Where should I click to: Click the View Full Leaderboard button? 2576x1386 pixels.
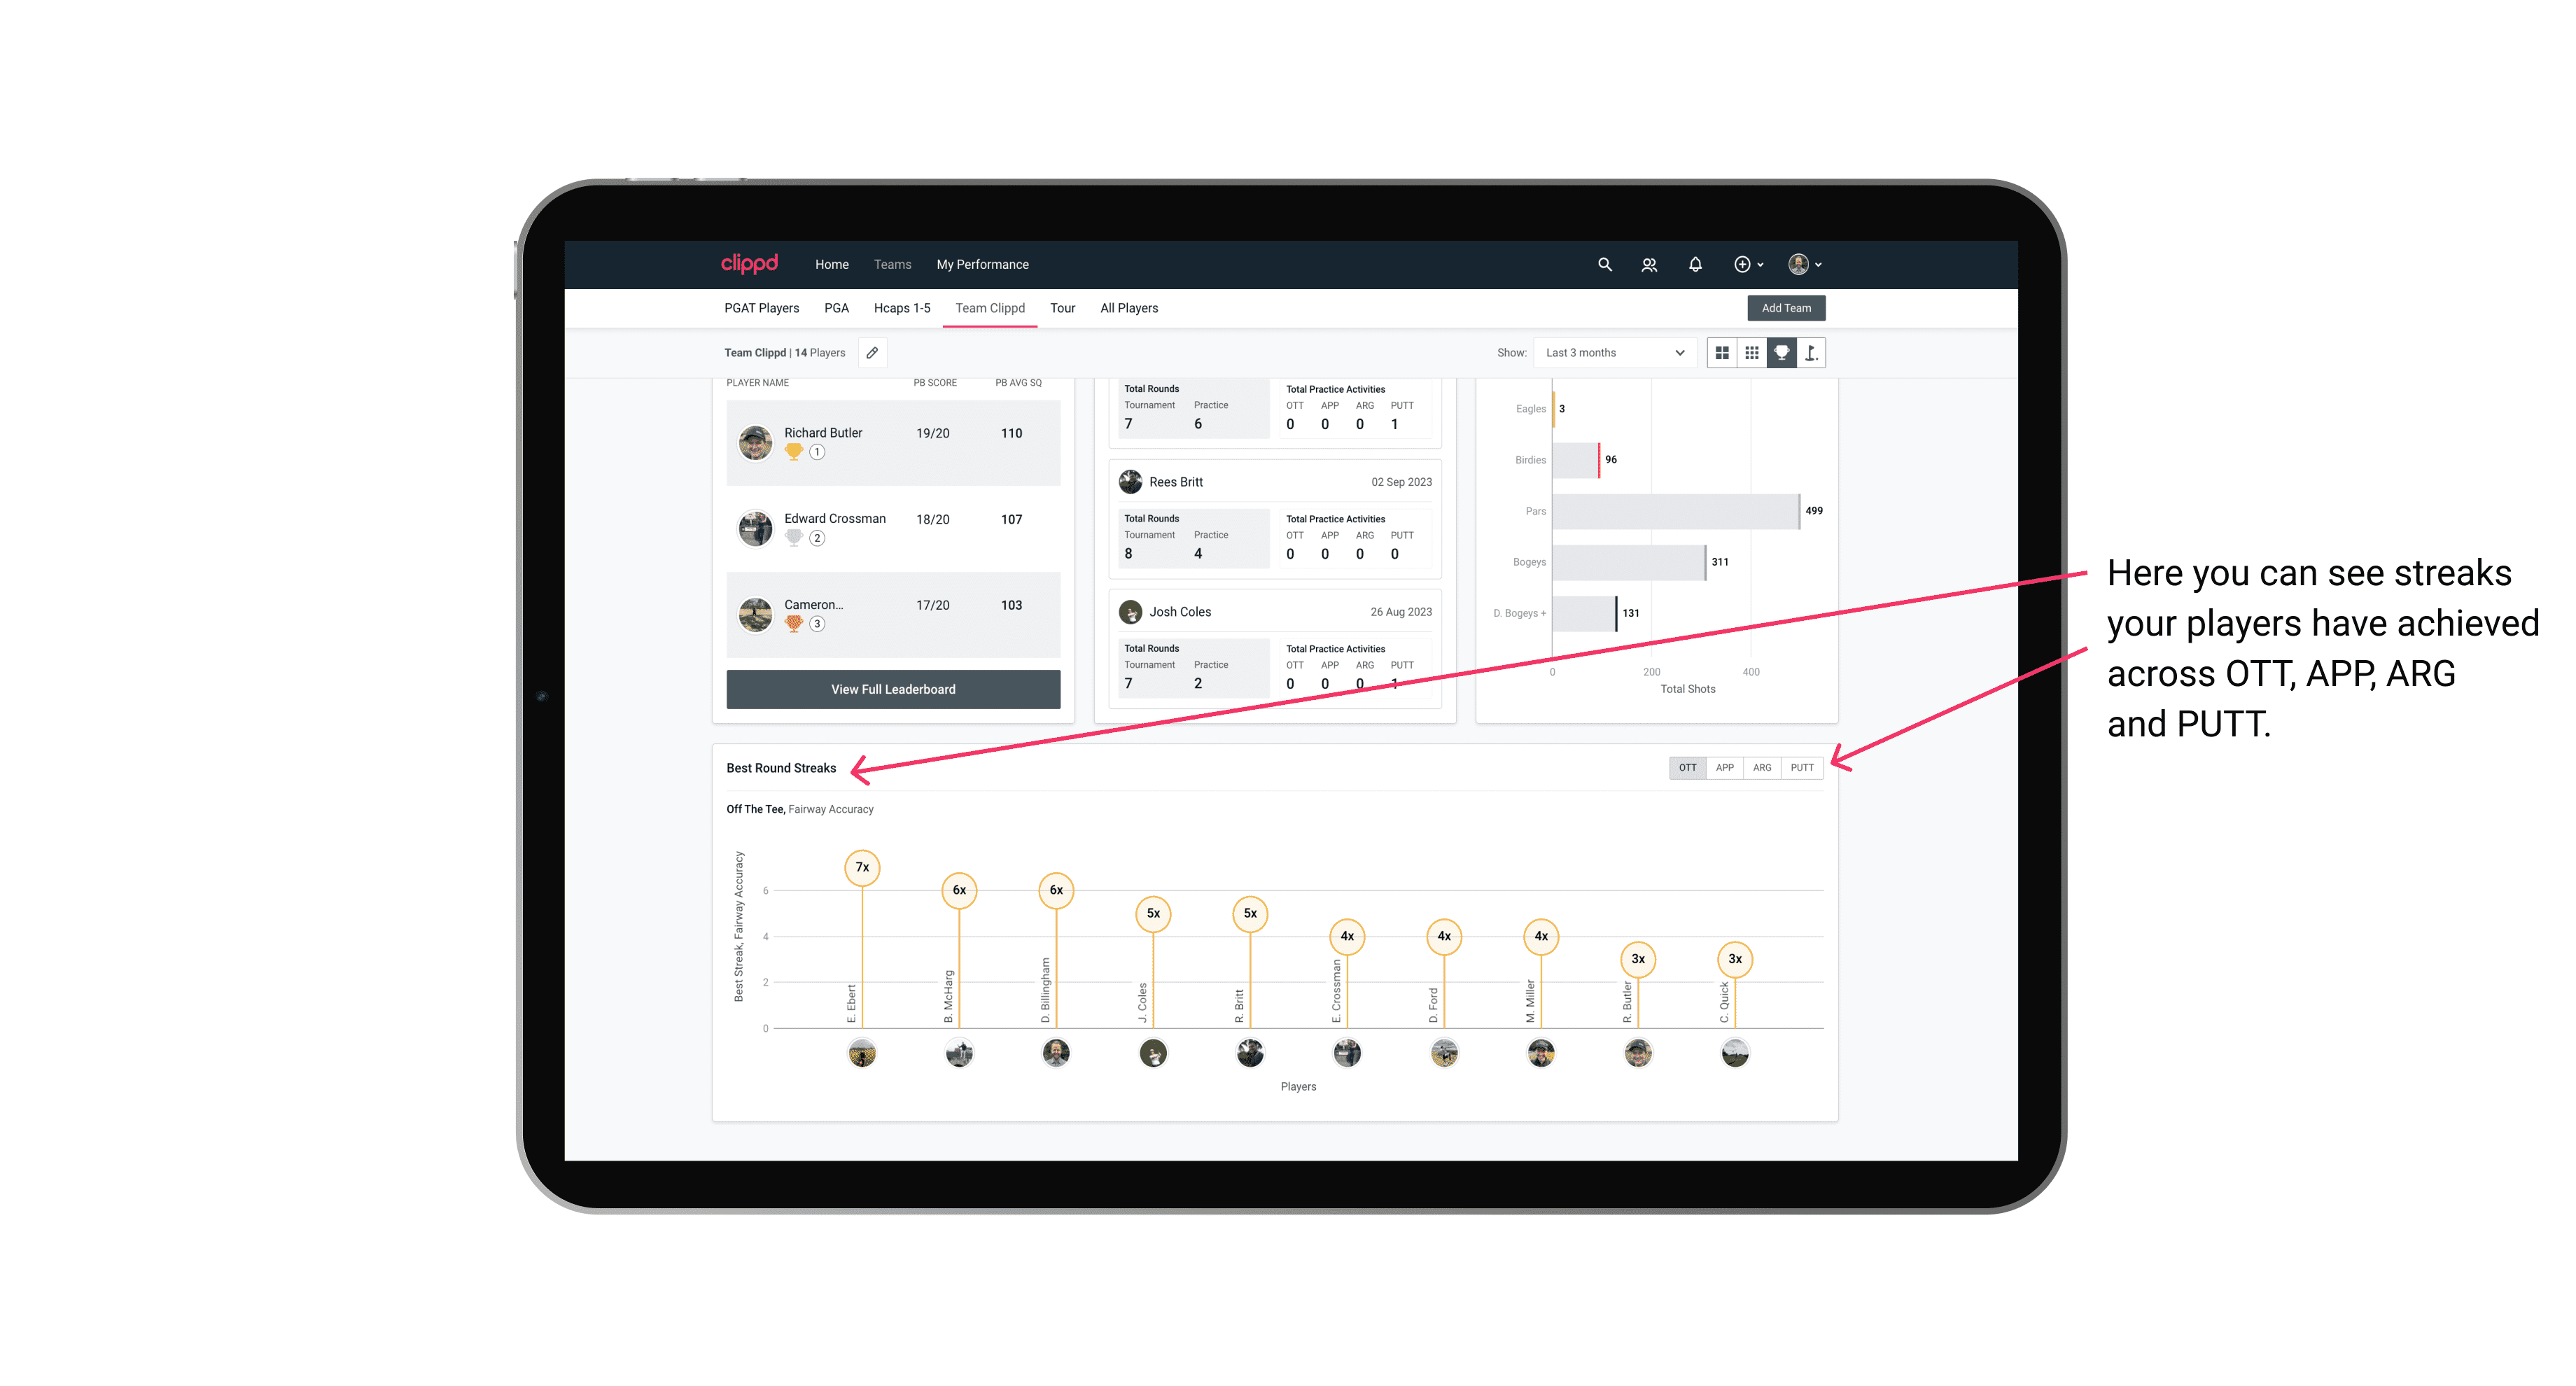click(x=889, y=689)
